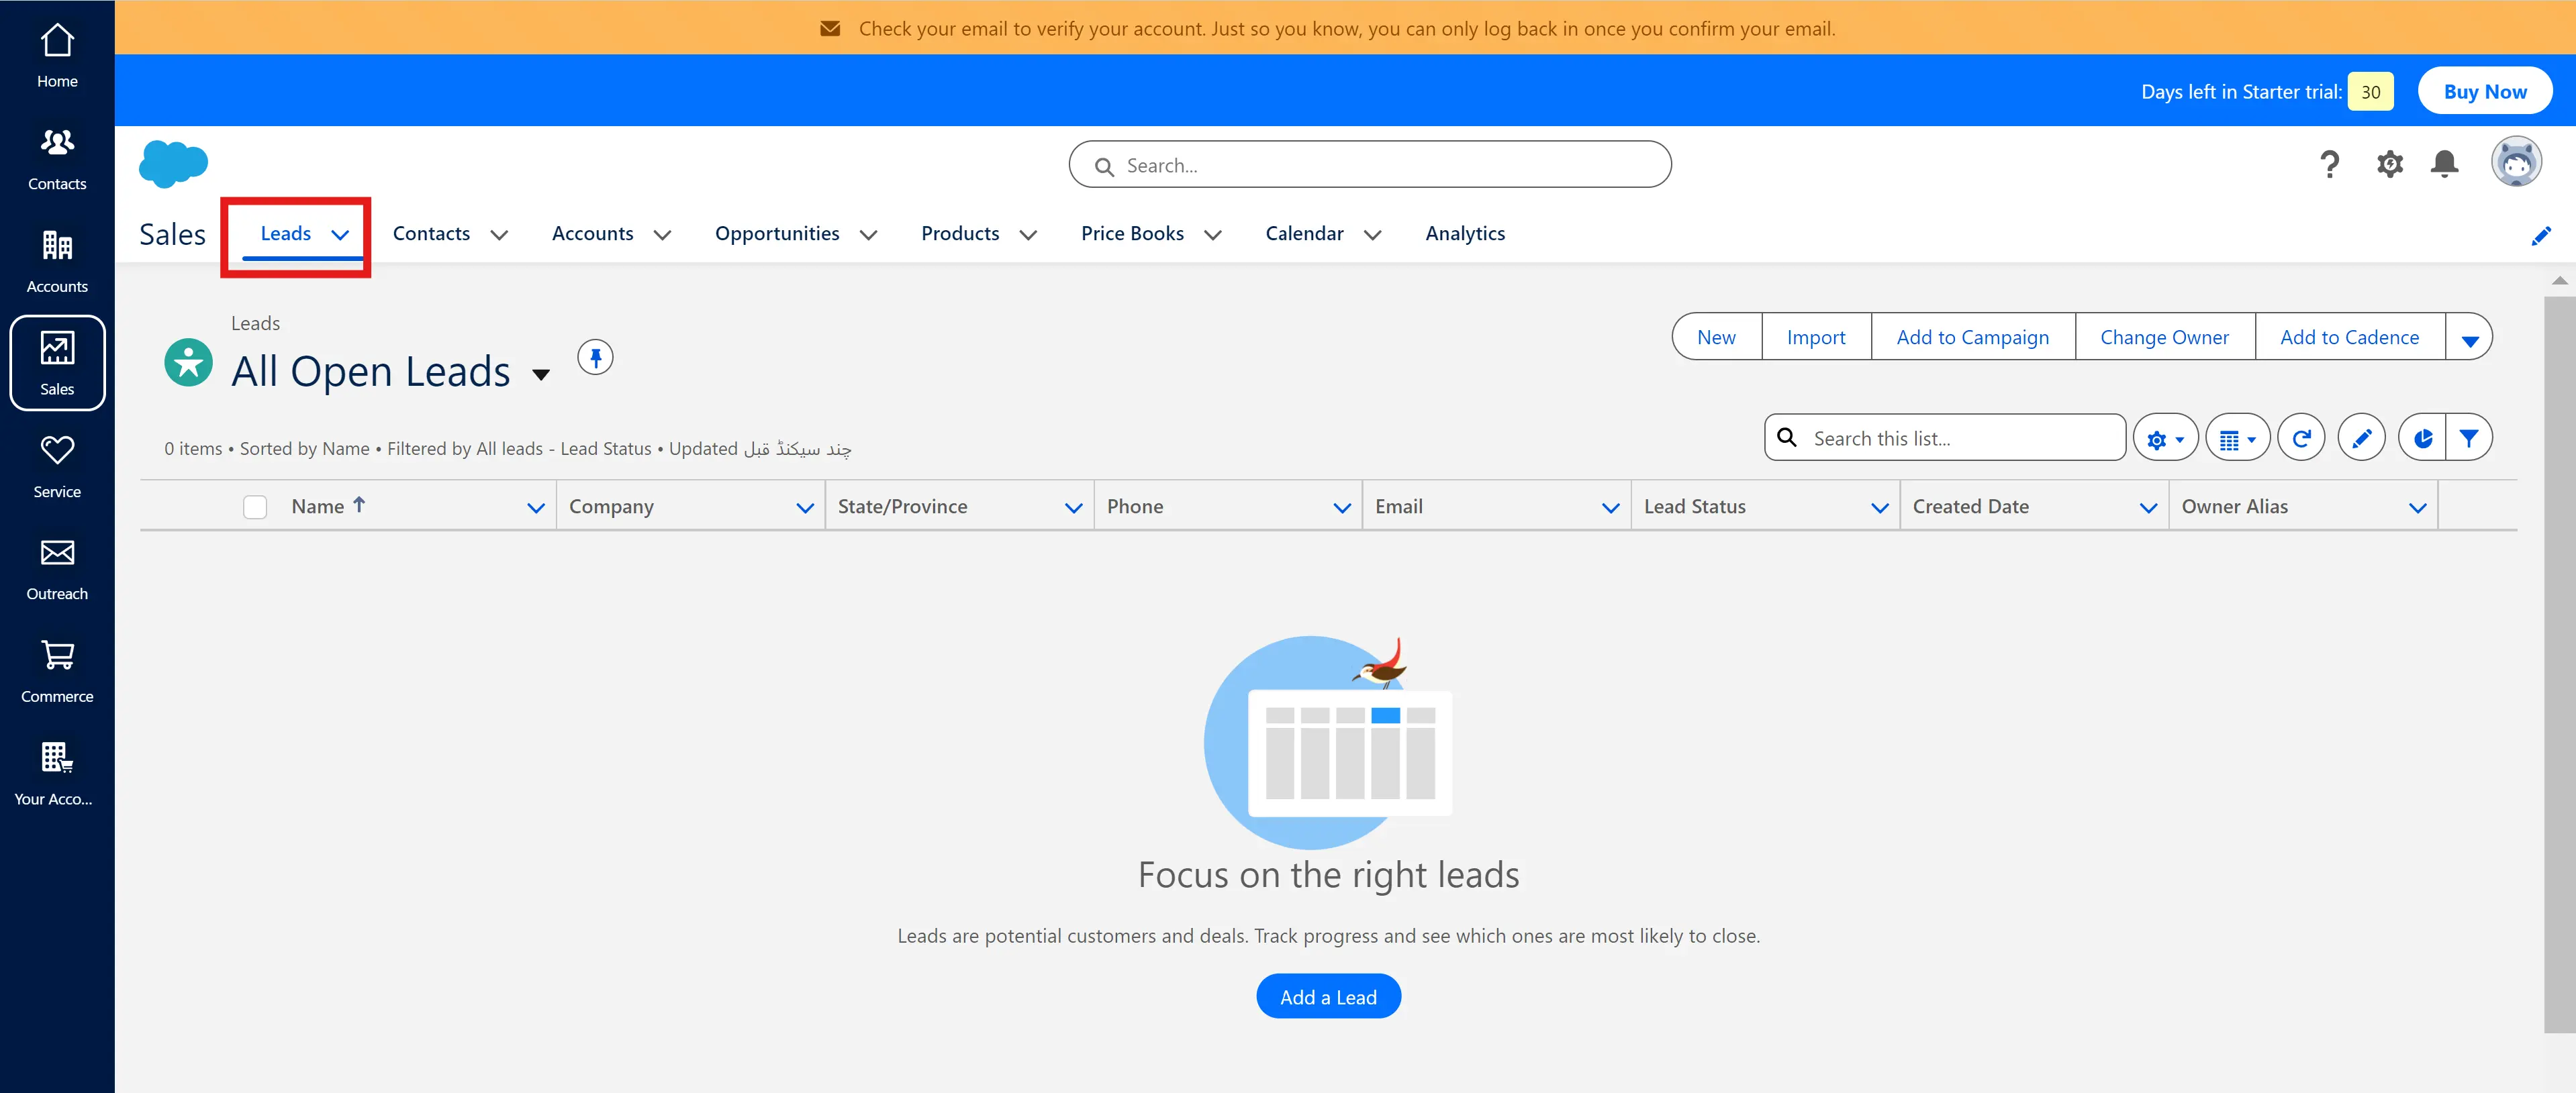2576x1093 pixels.
Task: Click the help question mark icon
Action: [x=2329, y=164]
